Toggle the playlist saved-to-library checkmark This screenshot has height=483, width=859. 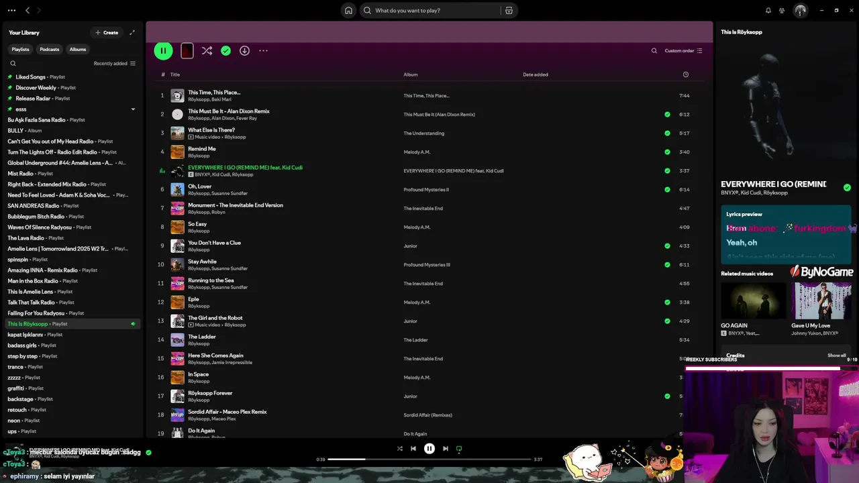coord(225,50)
